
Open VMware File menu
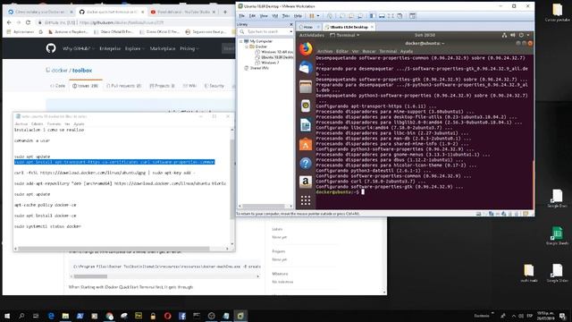coord(241,16)
